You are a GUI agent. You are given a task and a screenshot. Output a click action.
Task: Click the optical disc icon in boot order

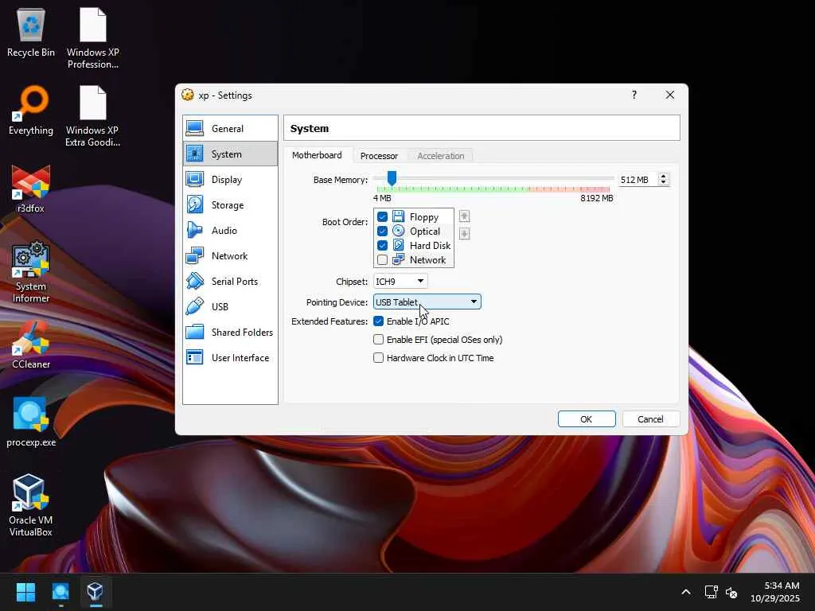coord(398,231)
